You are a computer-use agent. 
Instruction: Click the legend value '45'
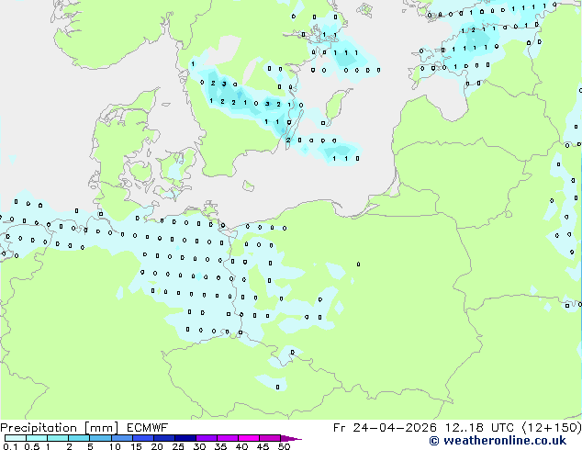pyautogui.click(x=263, y=446)
